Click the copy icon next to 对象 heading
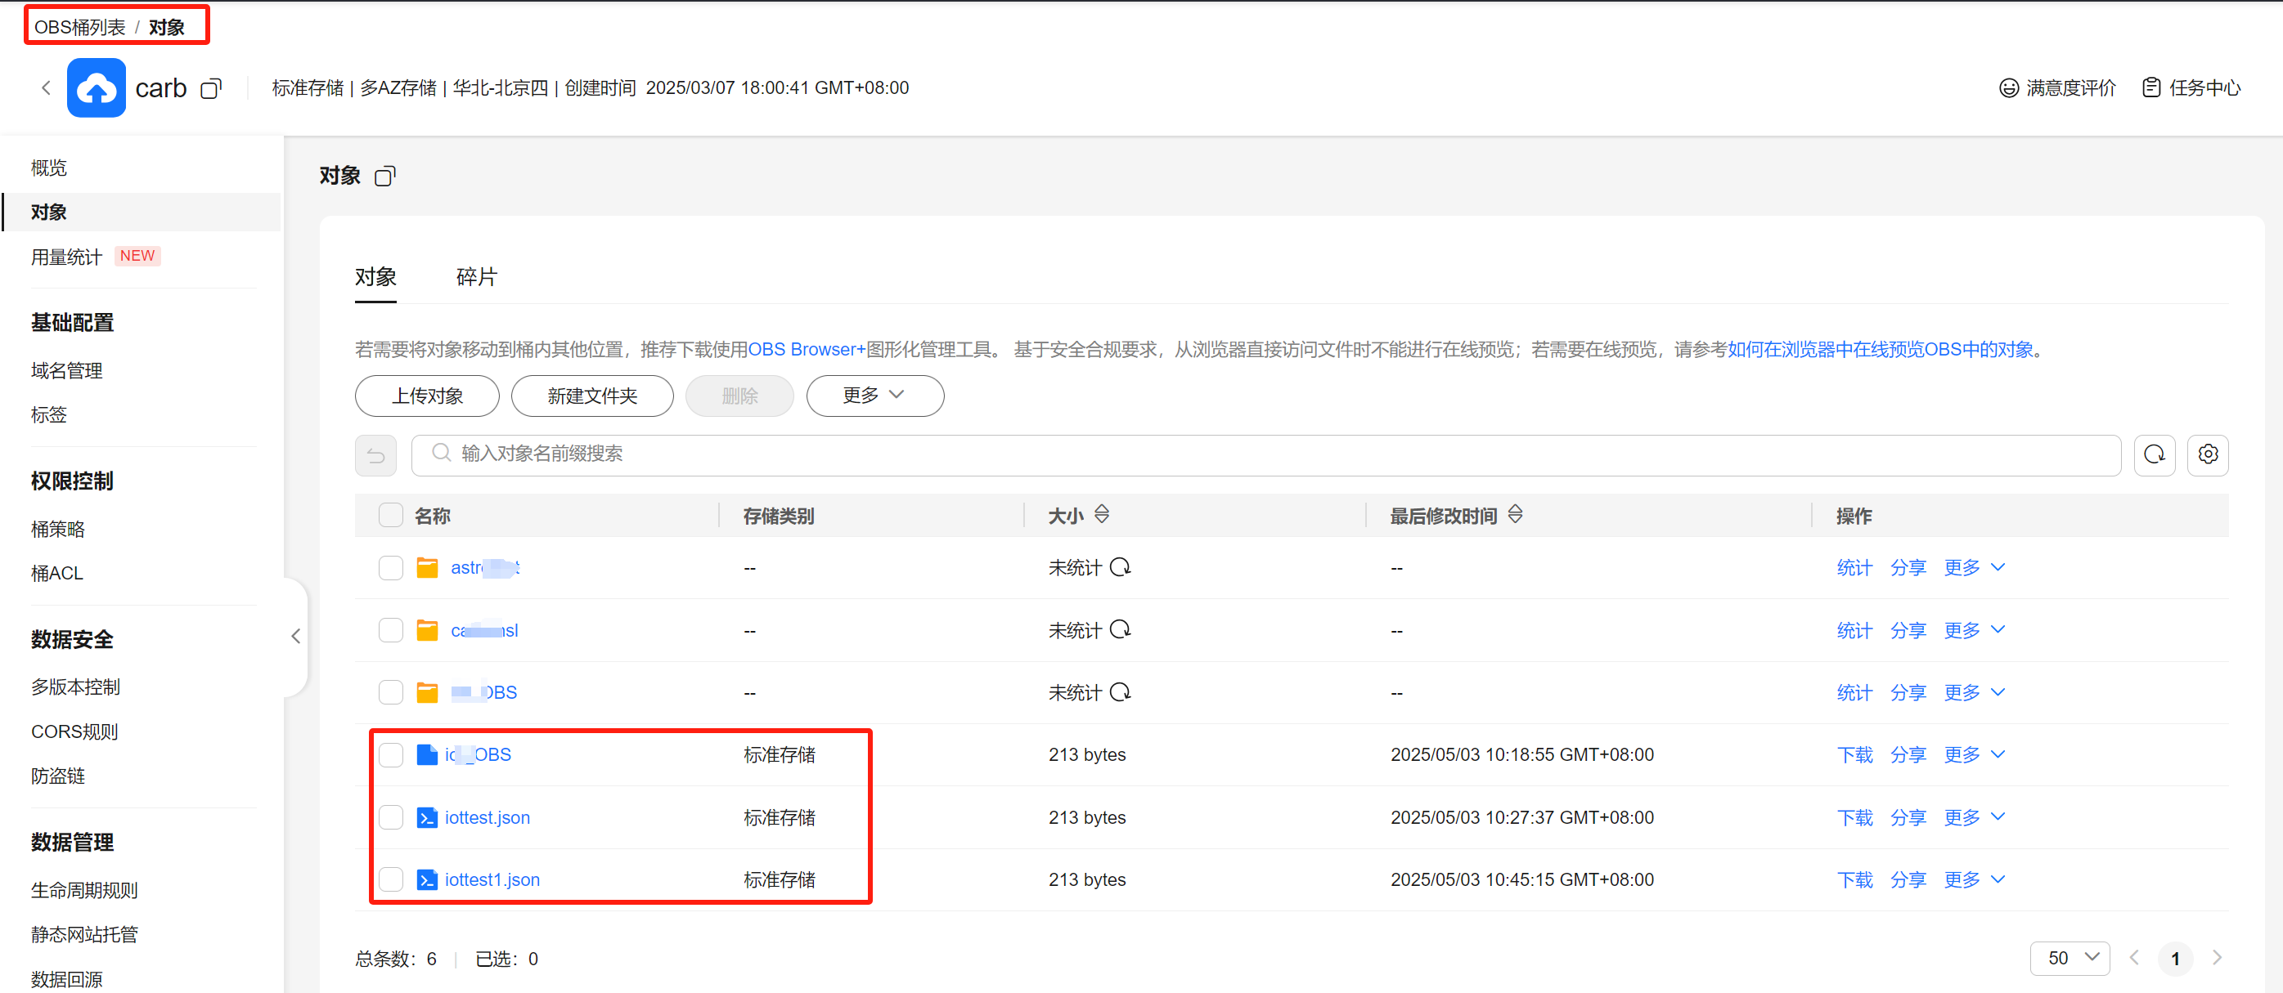 point(384,177)
